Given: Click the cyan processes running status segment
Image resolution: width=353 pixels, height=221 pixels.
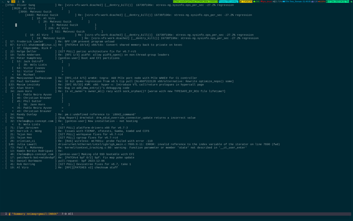Looking at the screenshot, I should 228,2.
